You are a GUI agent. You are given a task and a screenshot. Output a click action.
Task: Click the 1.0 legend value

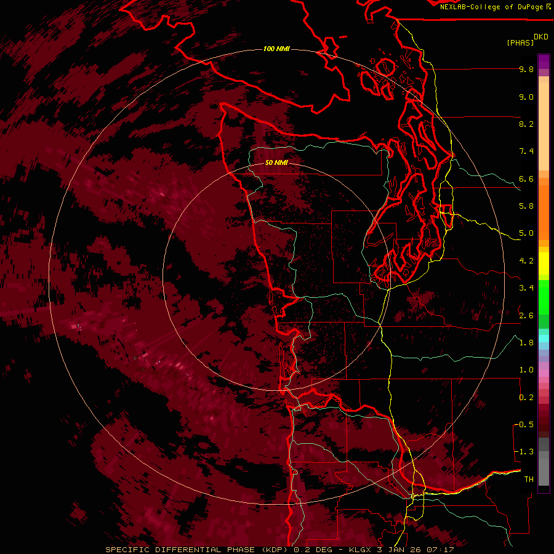click(526, 369)
